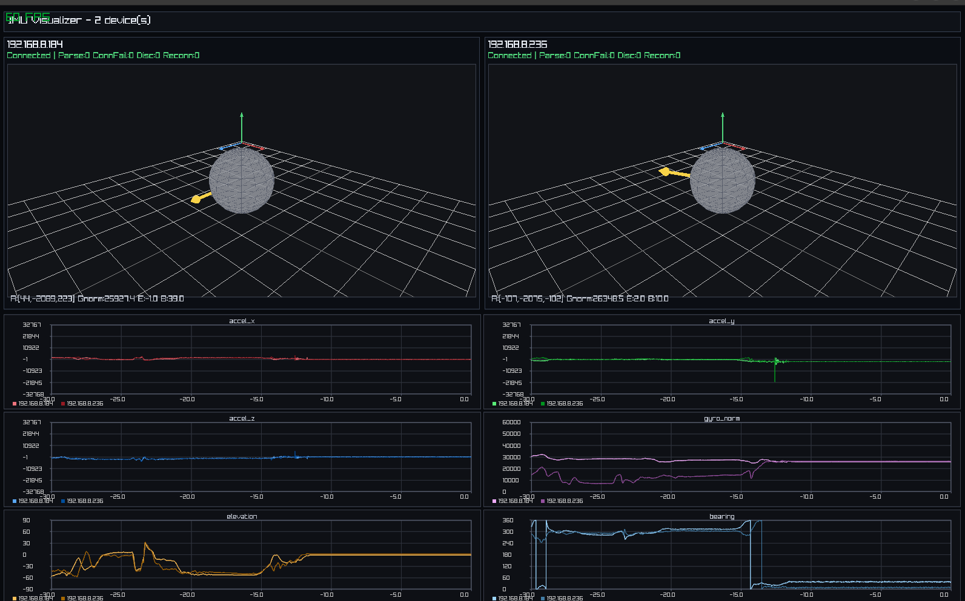Click the IMU Visualizer title bar text
Image resolution: width=965 pixels, height=601 pixels.
click(x=79, y=20)
